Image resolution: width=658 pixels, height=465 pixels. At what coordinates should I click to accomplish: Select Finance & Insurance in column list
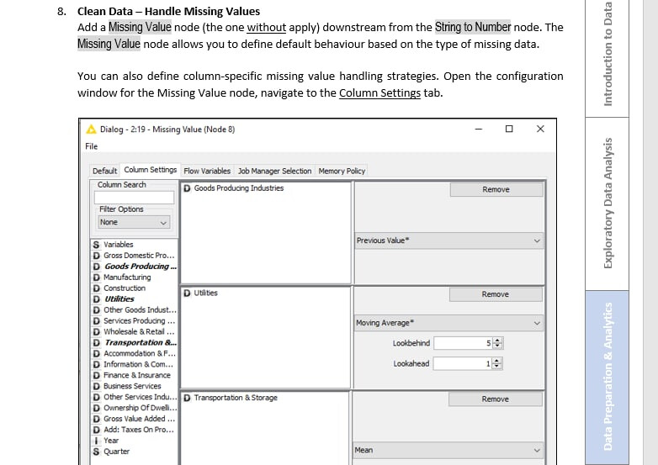tap(136, 375)
